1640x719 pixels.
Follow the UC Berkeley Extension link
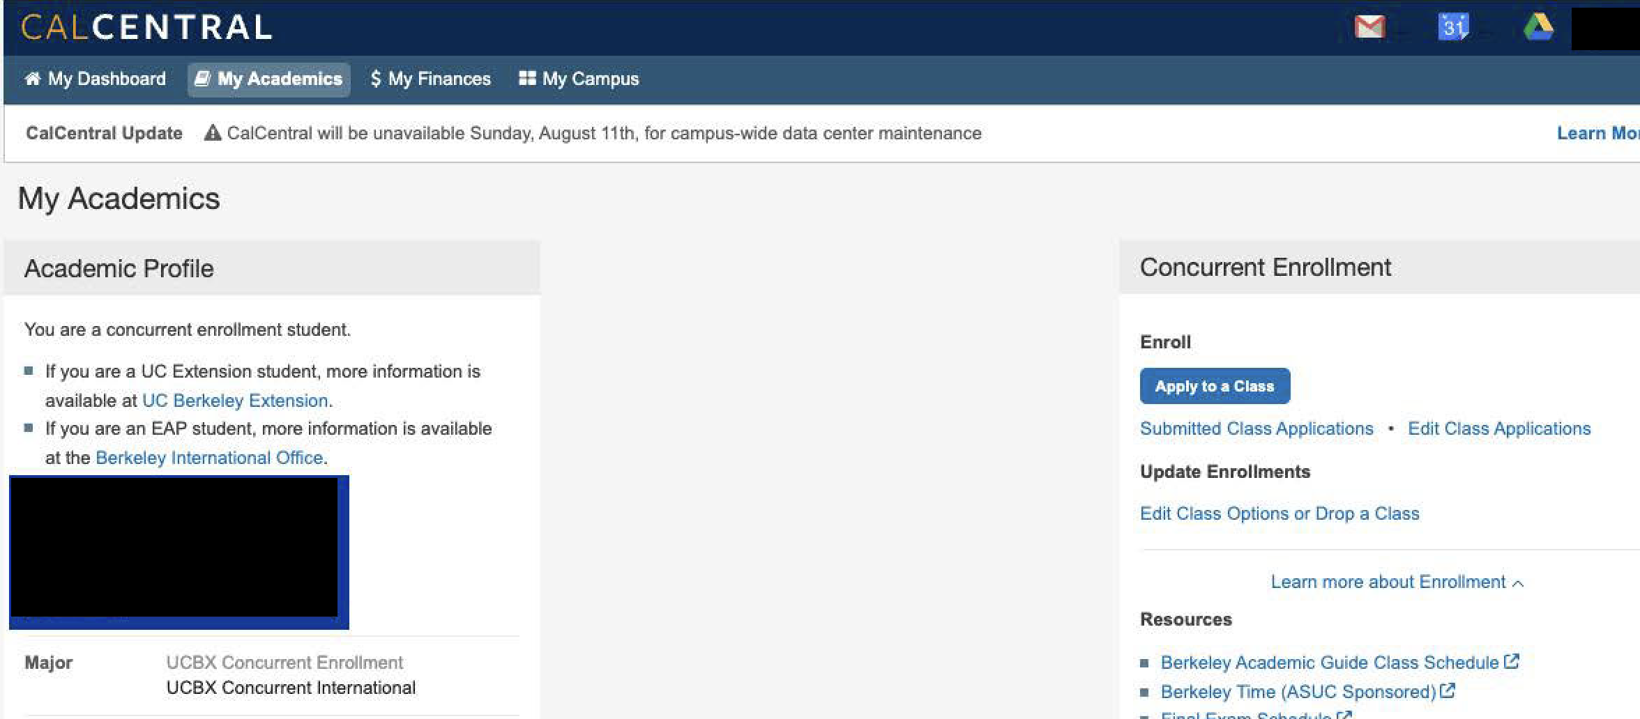[235, 401]
